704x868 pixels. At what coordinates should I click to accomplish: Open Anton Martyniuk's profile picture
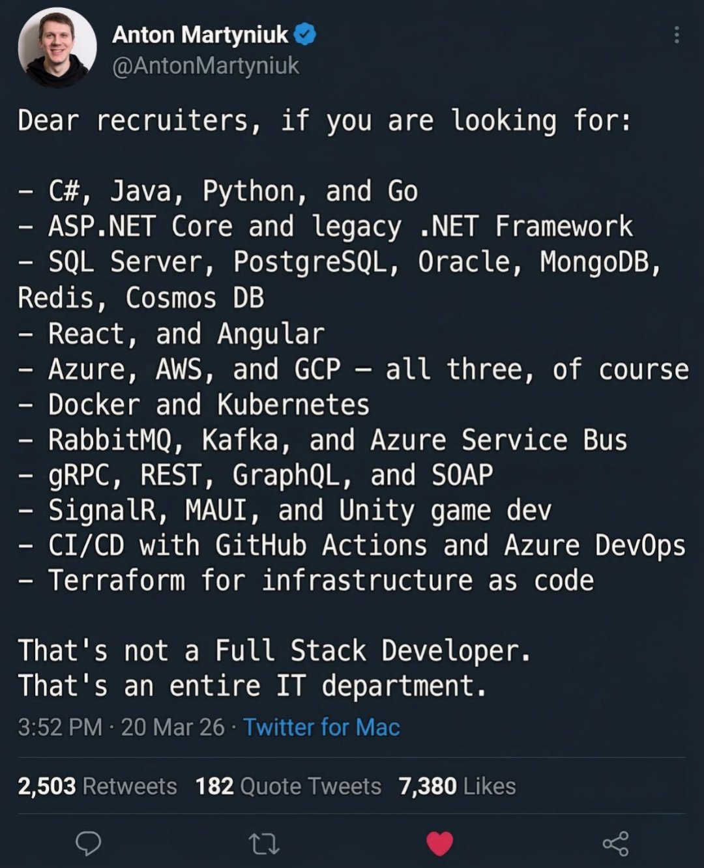(57, 48)
